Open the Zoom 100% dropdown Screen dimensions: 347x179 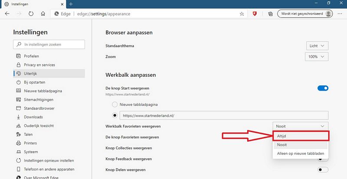click(317, 57)
